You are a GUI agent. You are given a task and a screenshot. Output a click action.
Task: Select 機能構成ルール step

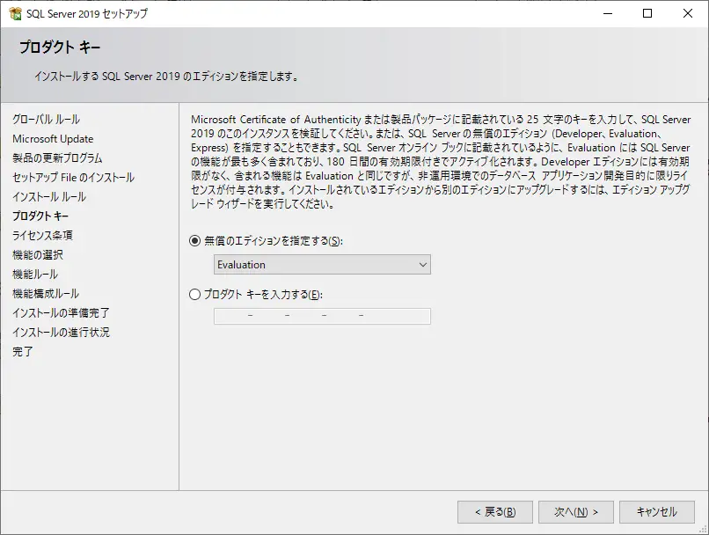46,294
